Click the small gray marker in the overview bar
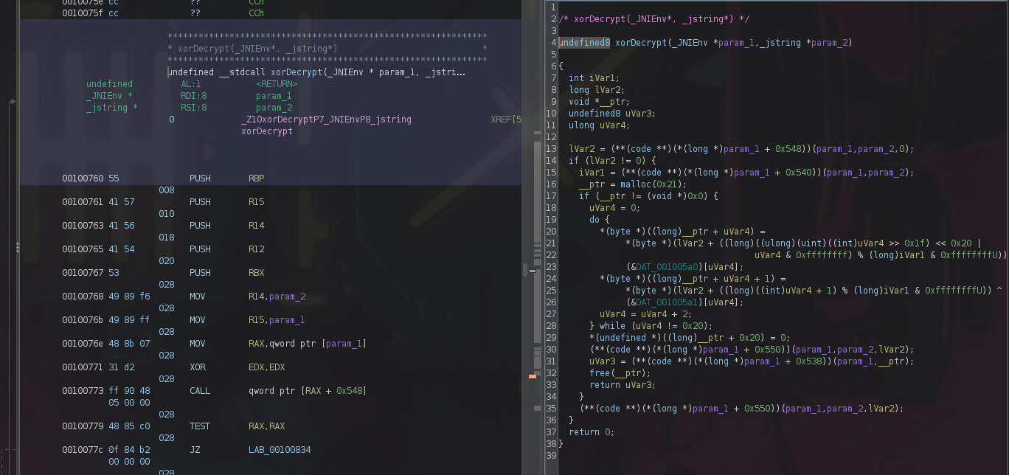The height and width of the screenshot is (475, 1009). [533, 271]
